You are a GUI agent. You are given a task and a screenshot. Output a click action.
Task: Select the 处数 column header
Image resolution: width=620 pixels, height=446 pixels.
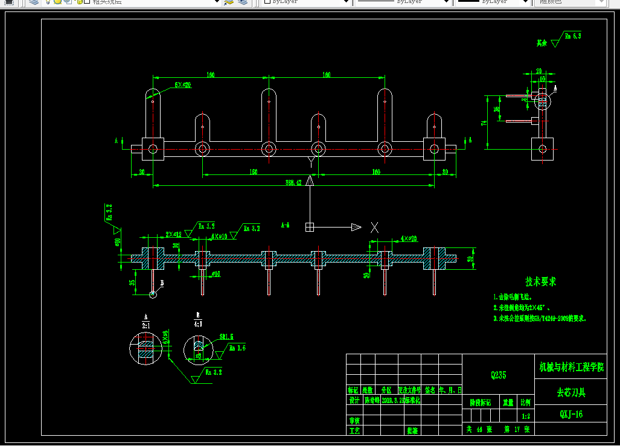[367, 390]
